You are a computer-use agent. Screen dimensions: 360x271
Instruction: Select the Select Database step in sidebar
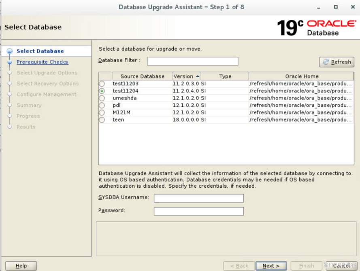tap(40, 51)
